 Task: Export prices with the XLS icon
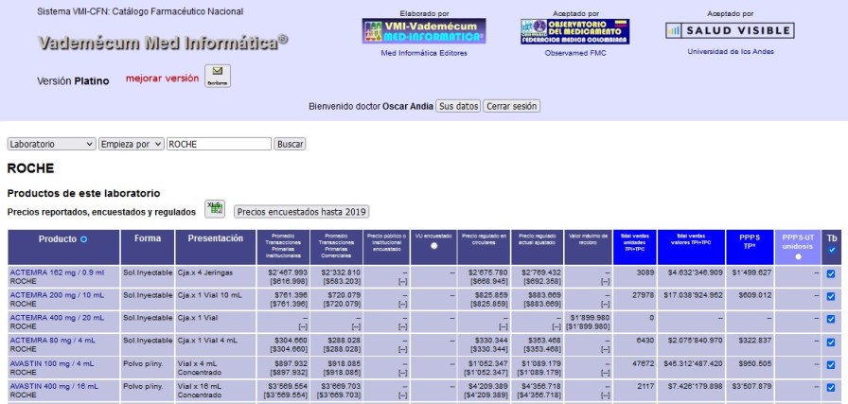click(215, 209)
